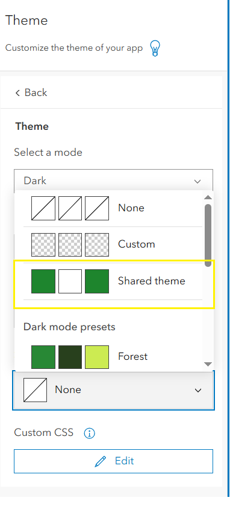
Task: Click the lightbulb tips icon
Action: [155, 48]
